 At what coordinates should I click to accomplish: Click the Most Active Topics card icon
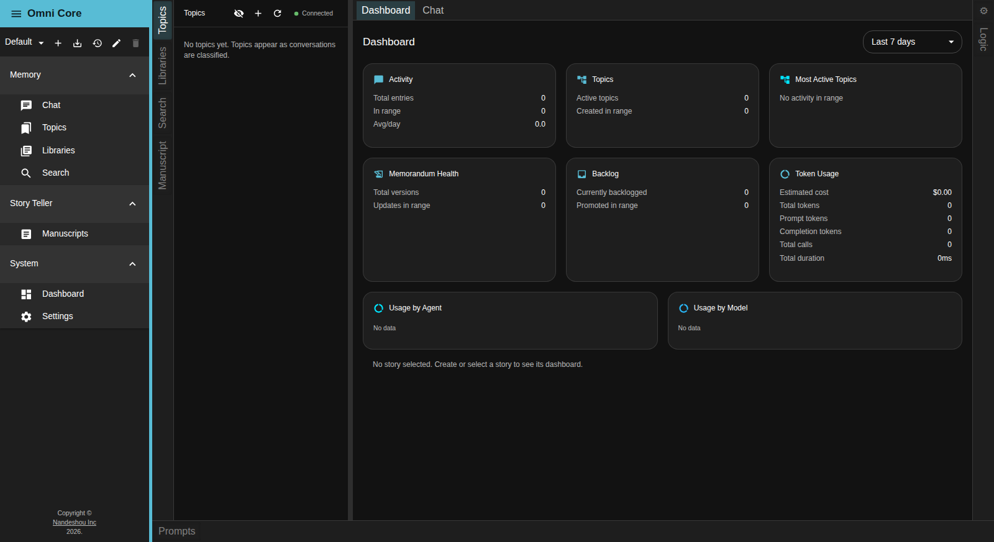[785, 79]
